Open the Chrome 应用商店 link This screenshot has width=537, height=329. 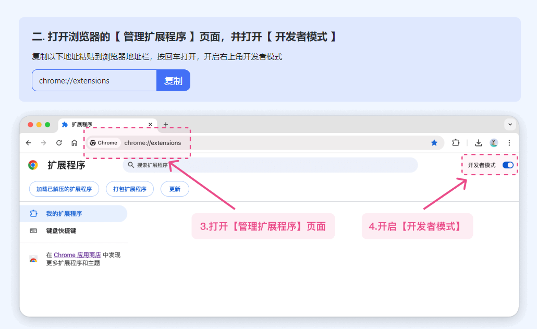77,255
